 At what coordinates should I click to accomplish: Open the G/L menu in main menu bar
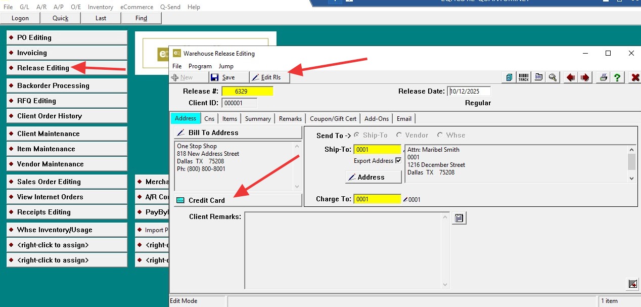25,7
